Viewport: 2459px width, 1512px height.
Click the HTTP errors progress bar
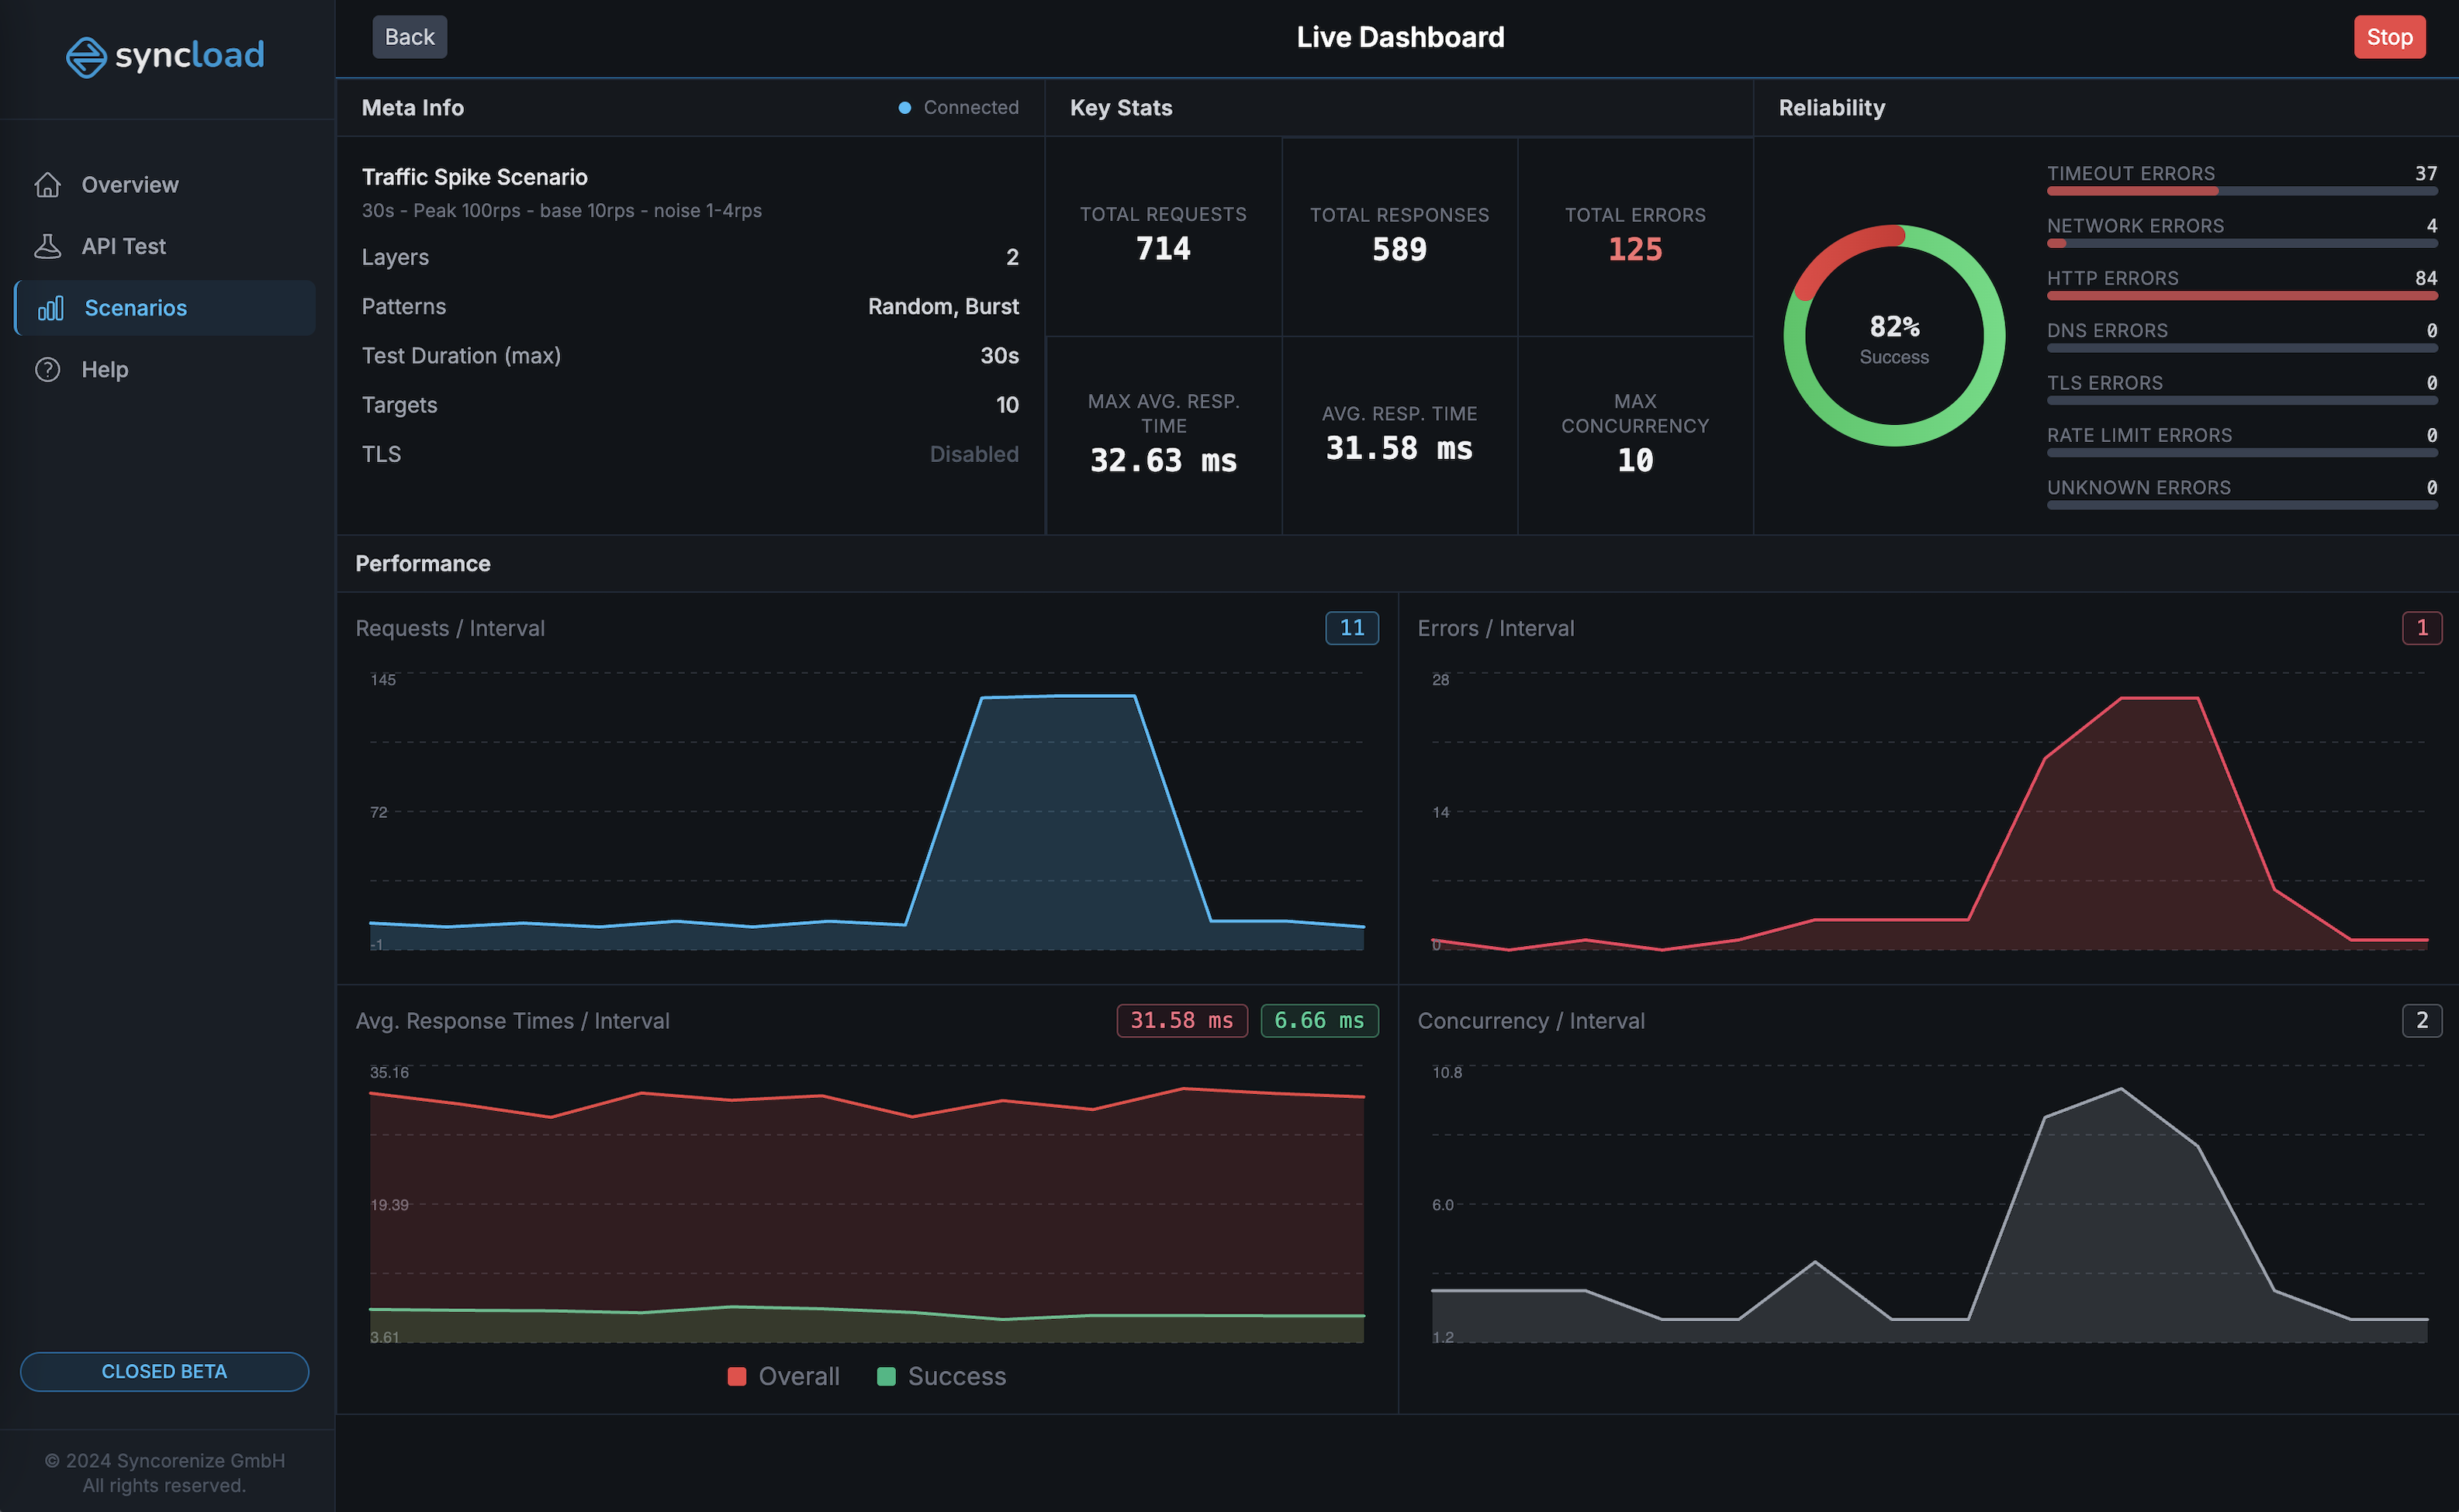[x=2243, y=296]
